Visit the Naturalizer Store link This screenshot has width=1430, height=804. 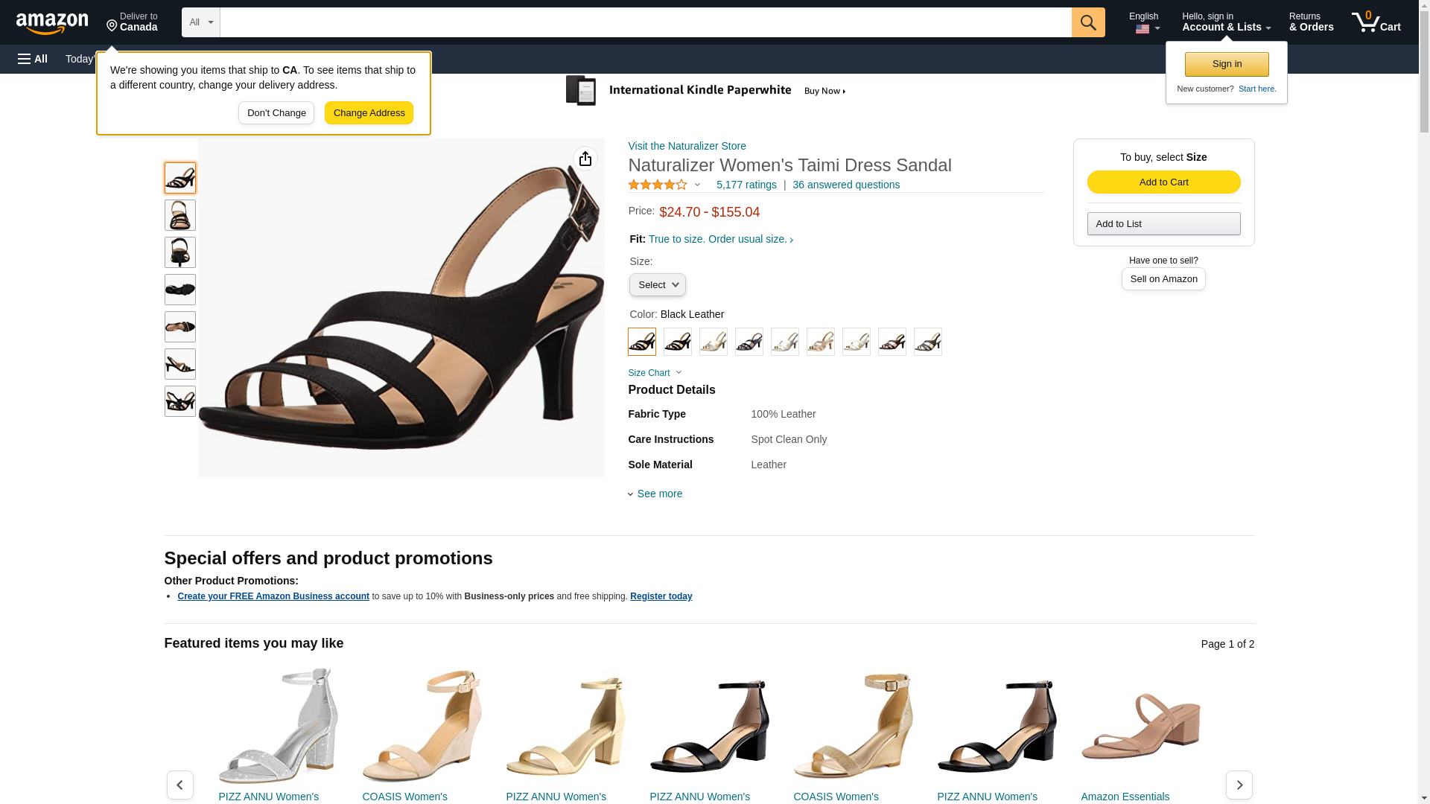pos(687,146)
